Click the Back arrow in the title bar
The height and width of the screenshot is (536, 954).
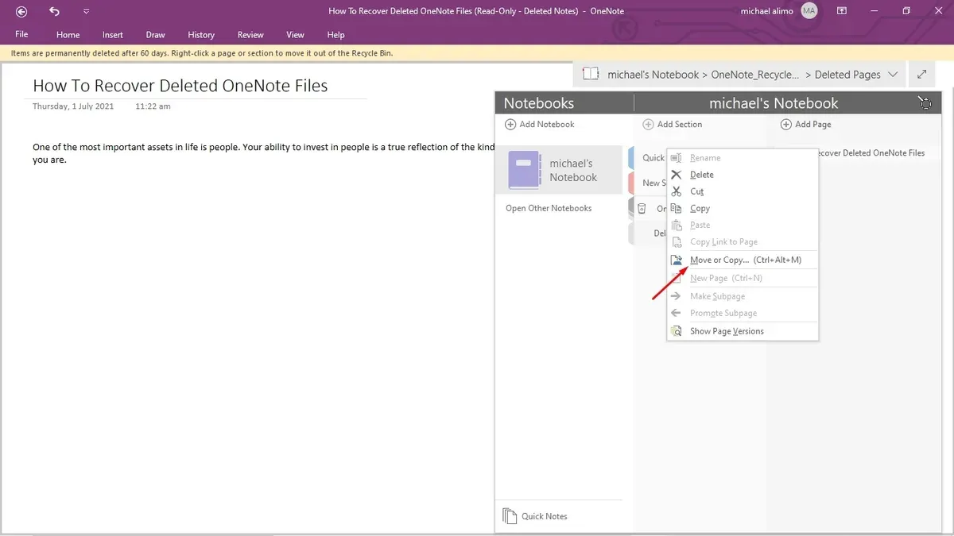[21, 11]
